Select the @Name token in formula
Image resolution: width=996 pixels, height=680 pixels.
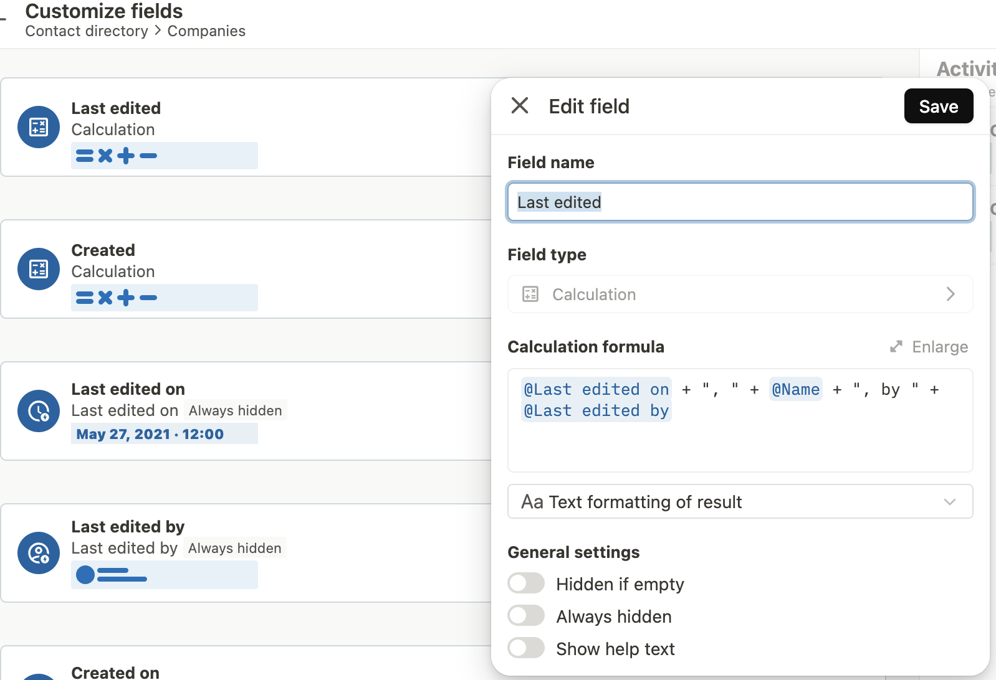coord(795,389)
